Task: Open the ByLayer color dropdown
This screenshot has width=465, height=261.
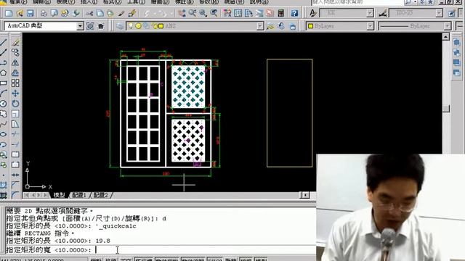Action: tap(370, 26)
